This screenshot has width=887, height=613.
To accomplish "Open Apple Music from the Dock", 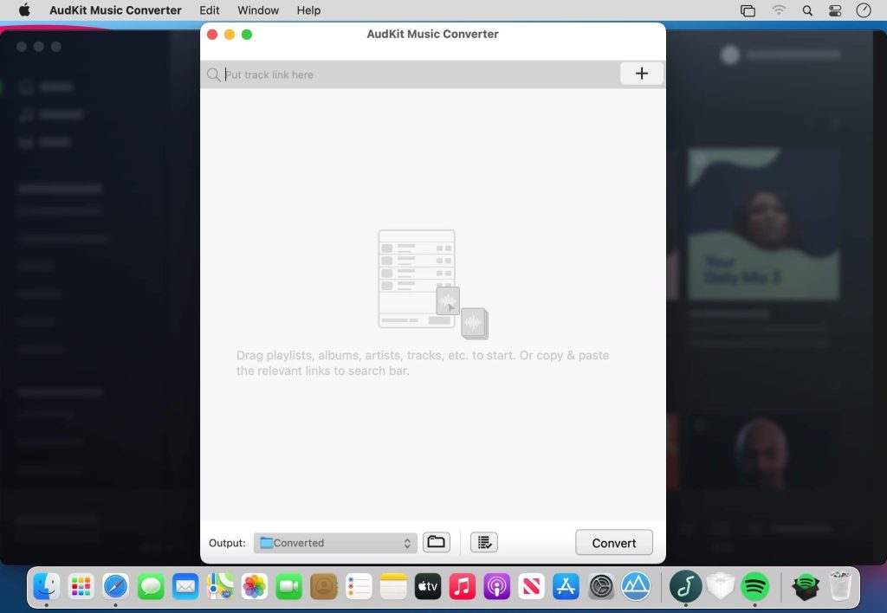I will (x=462, y=586).
